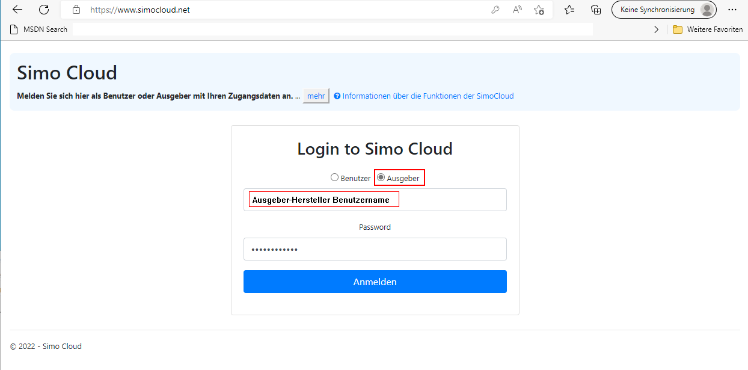Click into the Password input field
This screenshot has height=370, width=748.
(375, 249)
